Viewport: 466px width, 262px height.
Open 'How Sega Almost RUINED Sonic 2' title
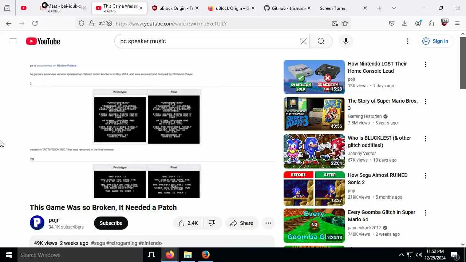pyautogui.click(x=378, y=179)
